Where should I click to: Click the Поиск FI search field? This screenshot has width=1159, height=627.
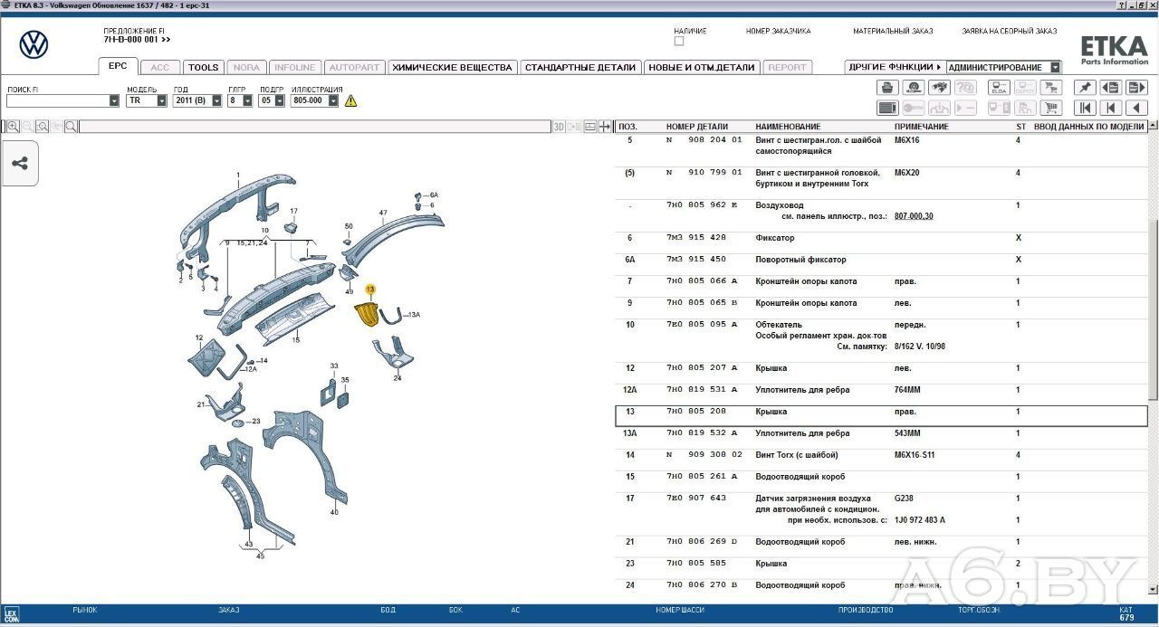[x=57, y=101]
